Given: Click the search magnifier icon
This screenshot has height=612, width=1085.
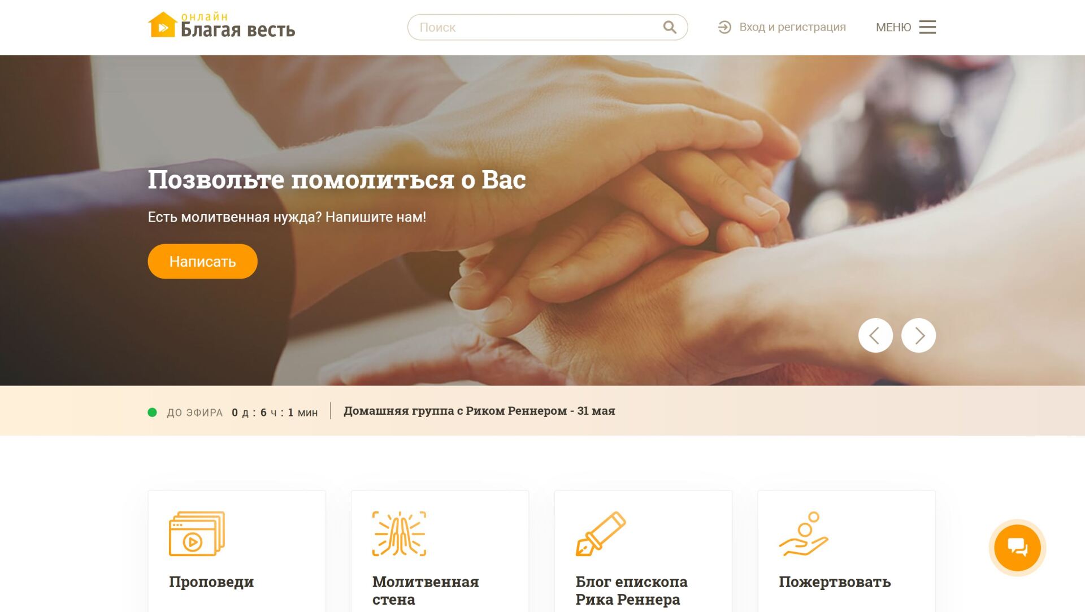Looking at the screenshot, I should 670,27.
